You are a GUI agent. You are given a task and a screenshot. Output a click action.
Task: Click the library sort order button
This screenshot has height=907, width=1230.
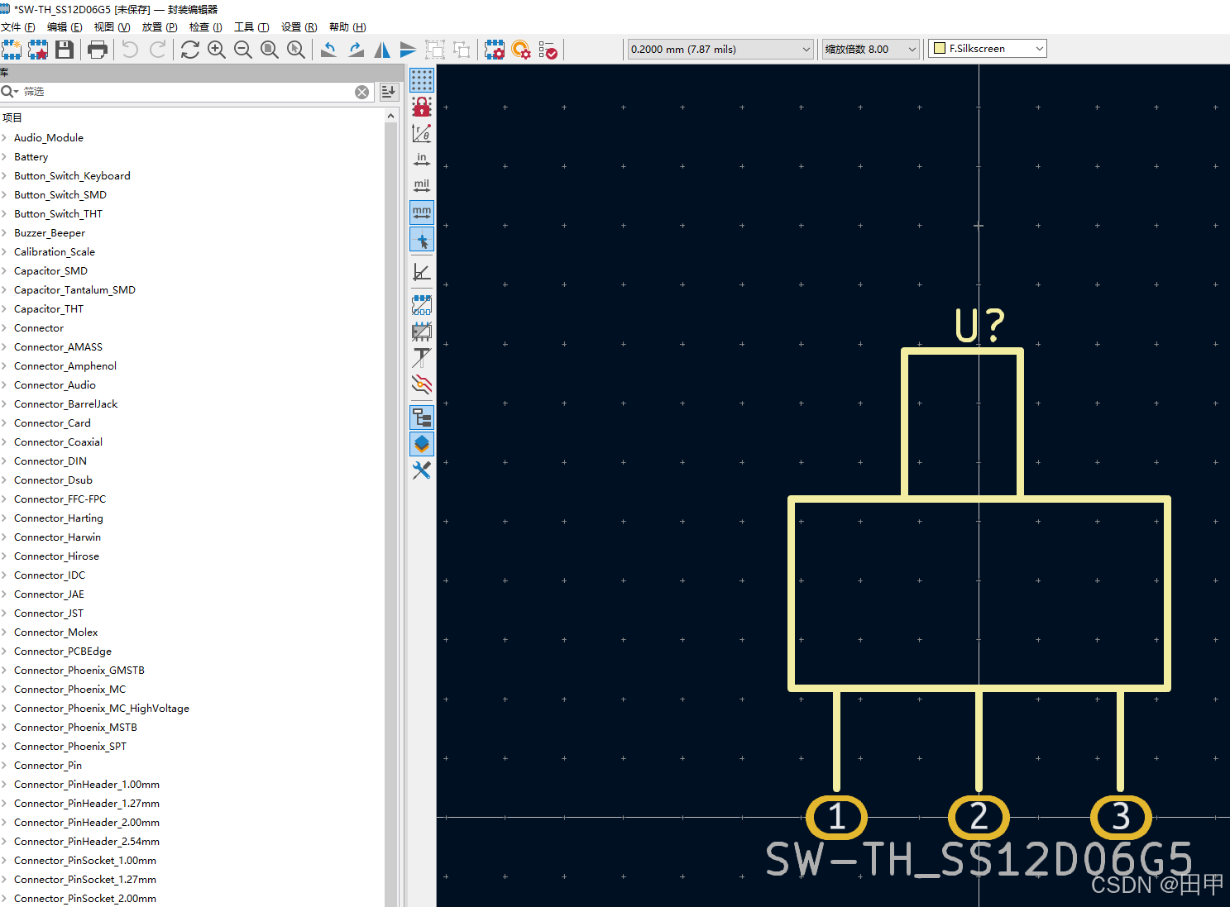389,92
